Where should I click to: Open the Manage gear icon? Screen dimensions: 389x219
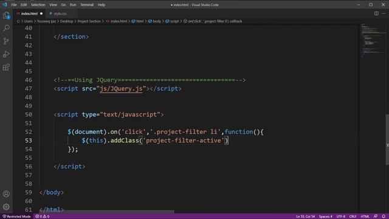tap(6, 207)
